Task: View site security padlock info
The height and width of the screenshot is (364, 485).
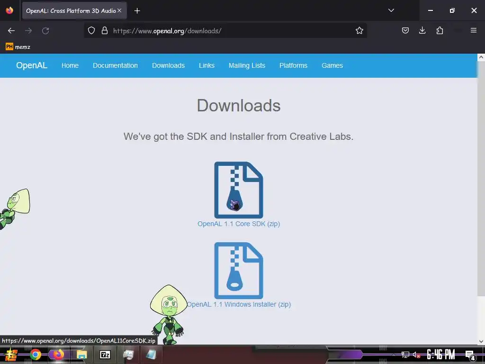Action: coord(105,31)
